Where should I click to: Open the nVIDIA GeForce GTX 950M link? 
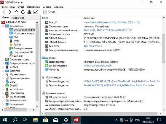point(98,66)
